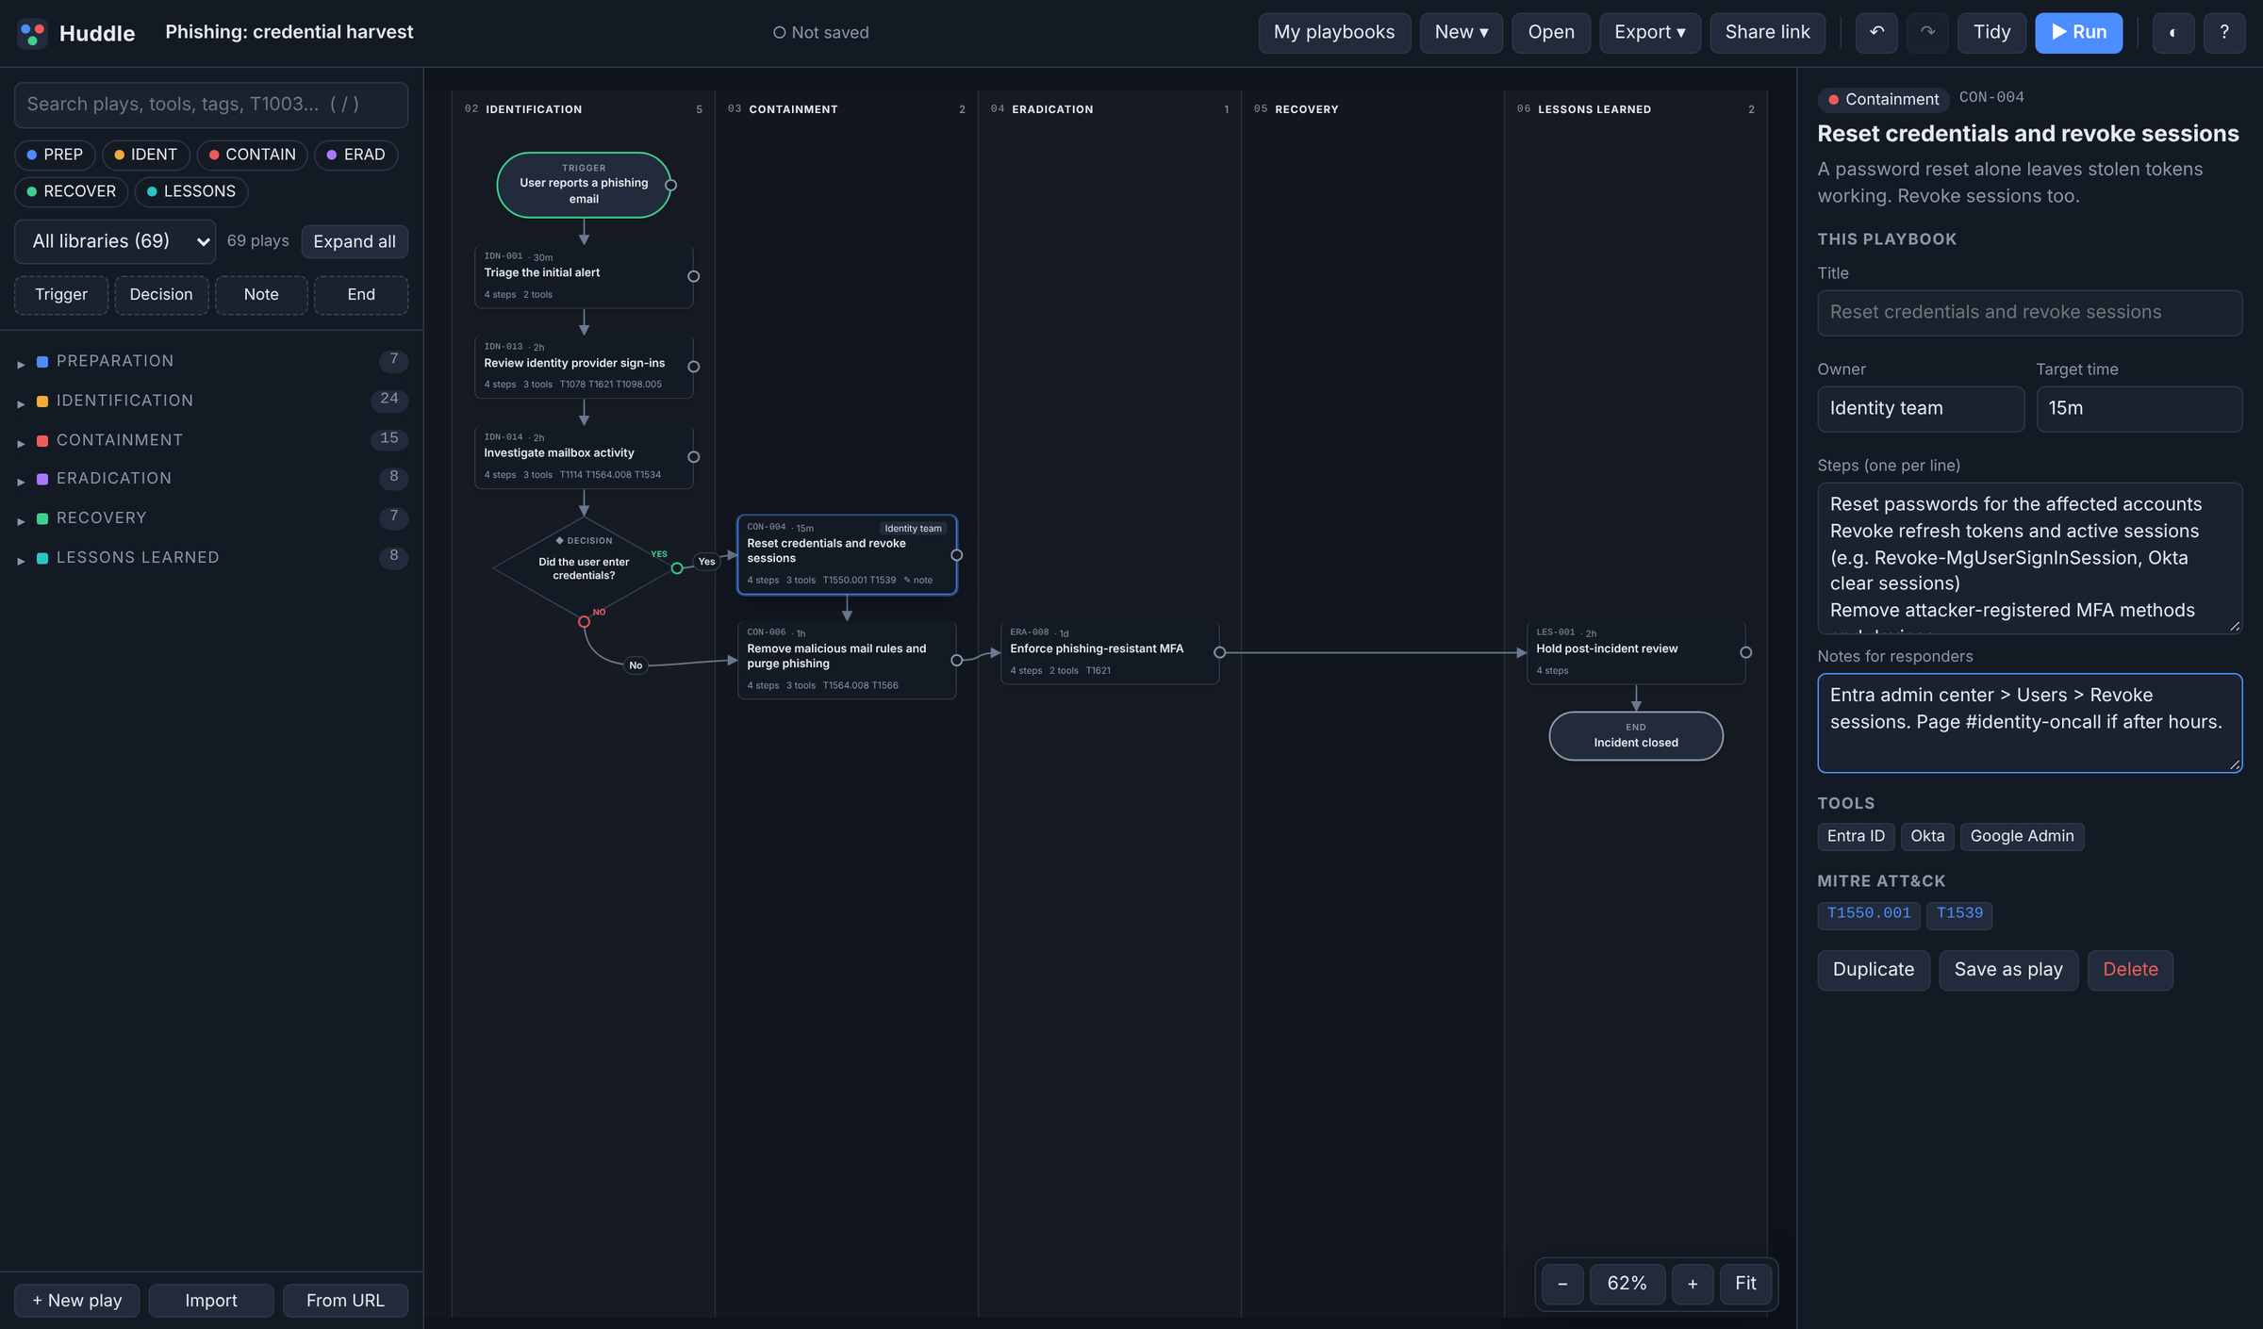Viewport: 2263px width, 1329px height.
Task: Toggle the LESSONS phase filter
Action: (191, 191)
